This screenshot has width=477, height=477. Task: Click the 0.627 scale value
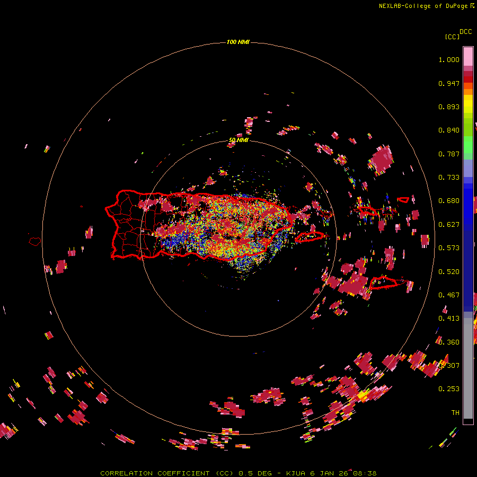pos(449,225)
